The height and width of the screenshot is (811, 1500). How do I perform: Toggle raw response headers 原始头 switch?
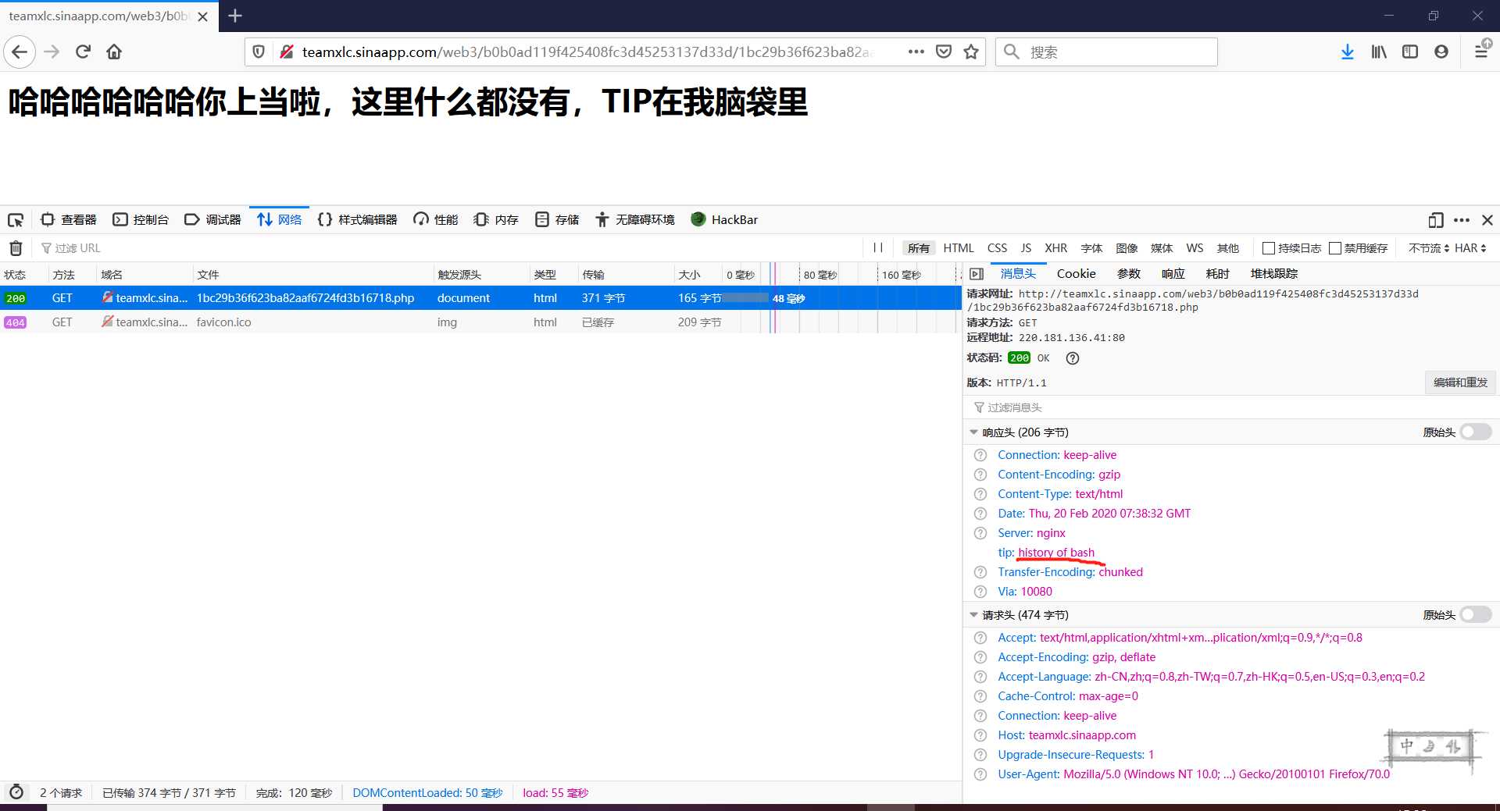point(1475,432)
